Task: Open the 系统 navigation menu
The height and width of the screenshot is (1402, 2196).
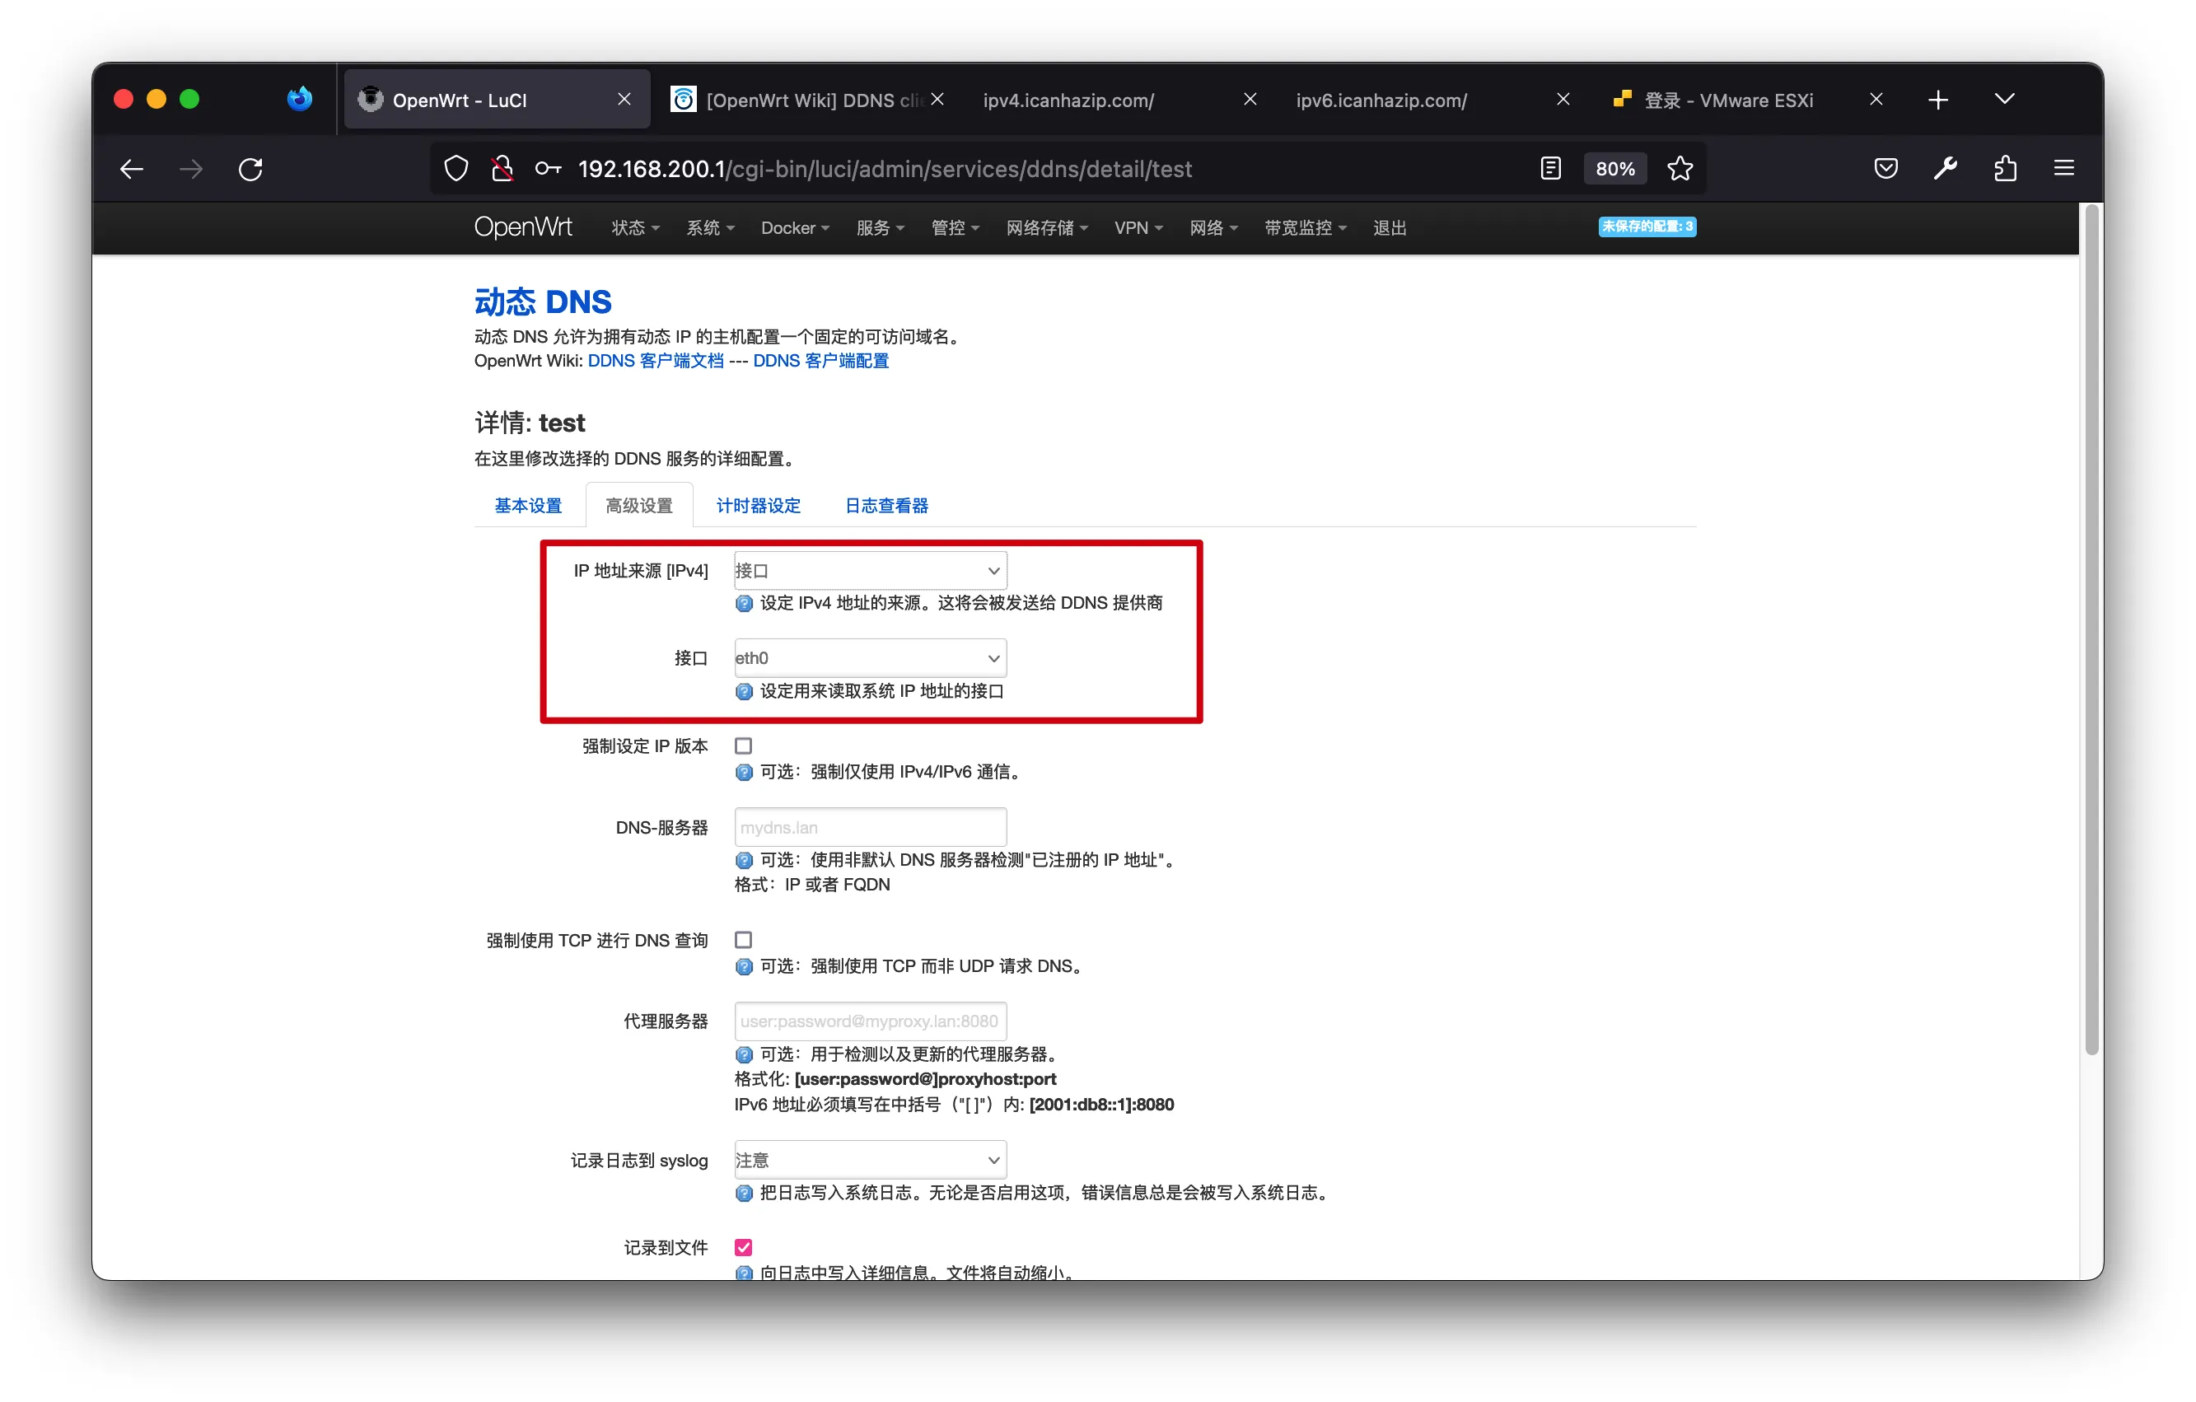Action: pos(709,228)
